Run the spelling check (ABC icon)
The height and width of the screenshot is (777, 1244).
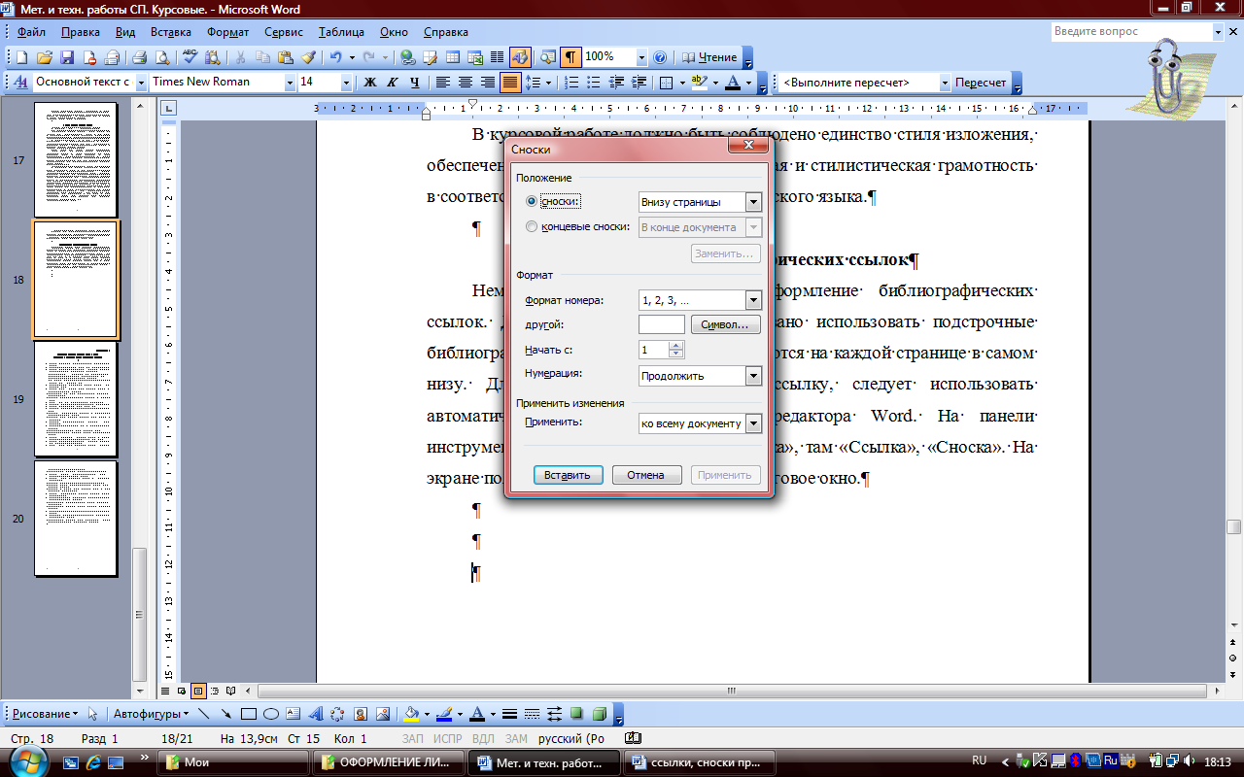(190, 57)
